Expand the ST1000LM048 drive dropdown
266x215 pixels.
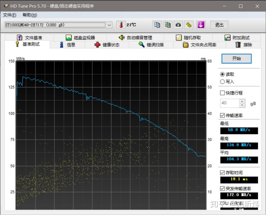(109, 25)
